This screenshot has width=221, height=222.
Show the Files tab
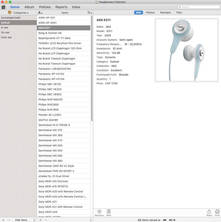[179, 12]
